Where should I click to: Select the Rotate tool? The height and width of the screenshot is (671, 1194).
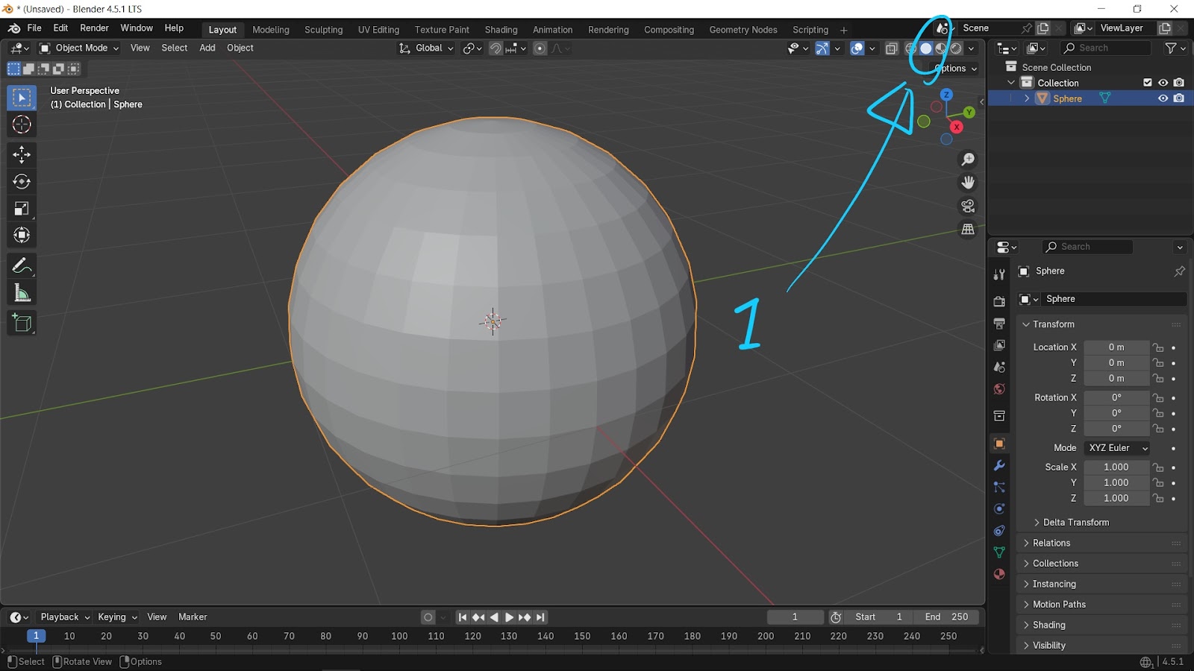[x=22, y=181]
